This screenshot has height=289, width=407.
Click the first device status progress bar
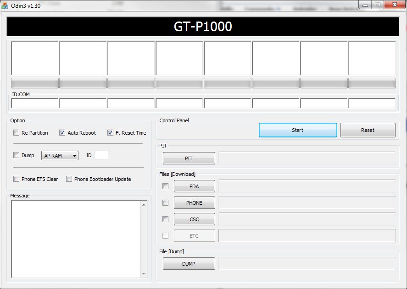tap(35, 83)
